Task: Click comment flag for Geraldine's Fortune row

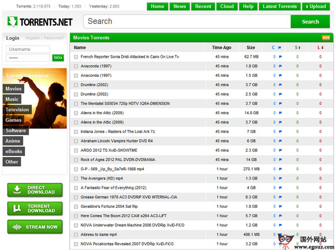Action: coord(280,207)
